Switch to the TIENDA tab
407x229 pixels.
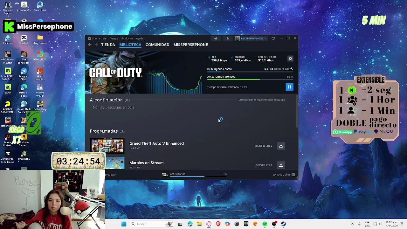[x=108, y=45]
